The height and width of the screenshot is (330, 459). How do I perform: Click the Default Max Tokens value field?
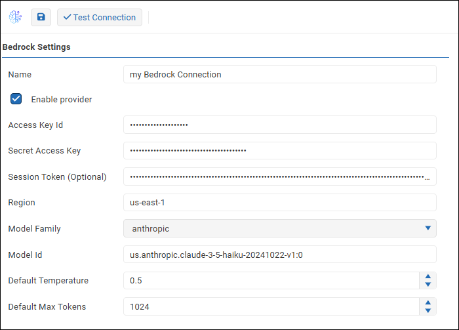[270, 306]
